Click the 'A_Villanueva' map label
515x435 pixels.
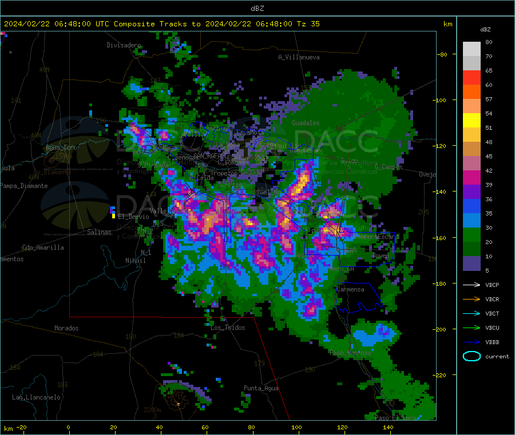coord(299,57)
